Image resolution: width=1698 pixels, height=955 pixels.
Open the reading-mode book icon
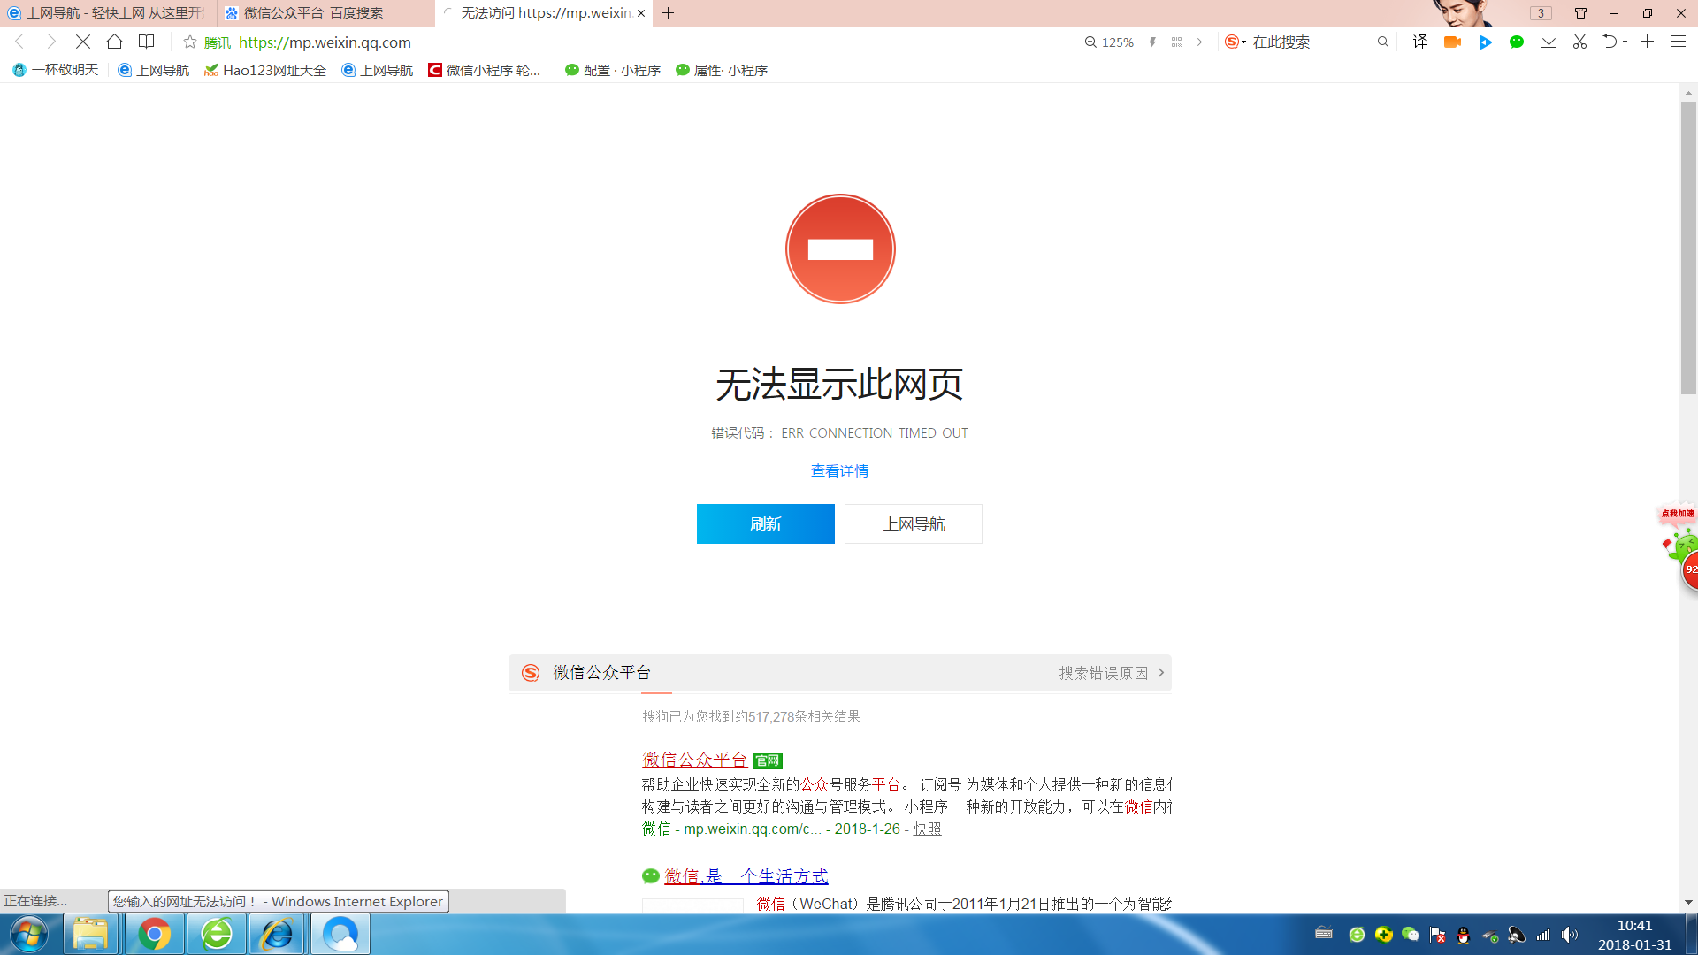[x=147, y=42]
